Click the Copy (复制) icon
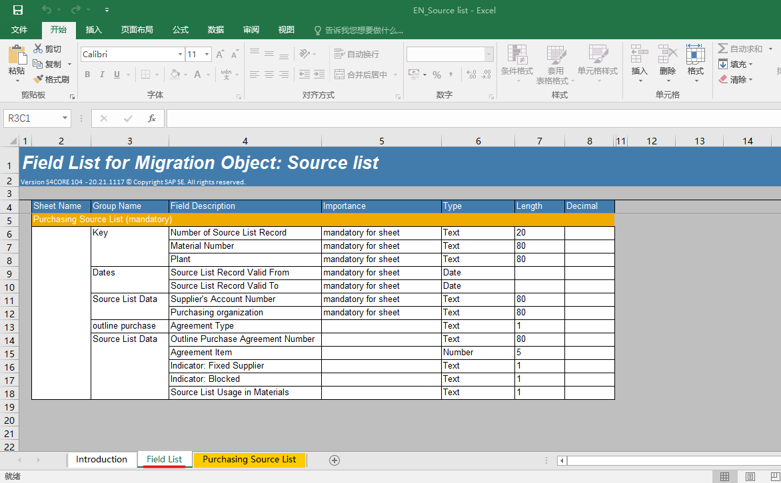 tap(38, 64)
